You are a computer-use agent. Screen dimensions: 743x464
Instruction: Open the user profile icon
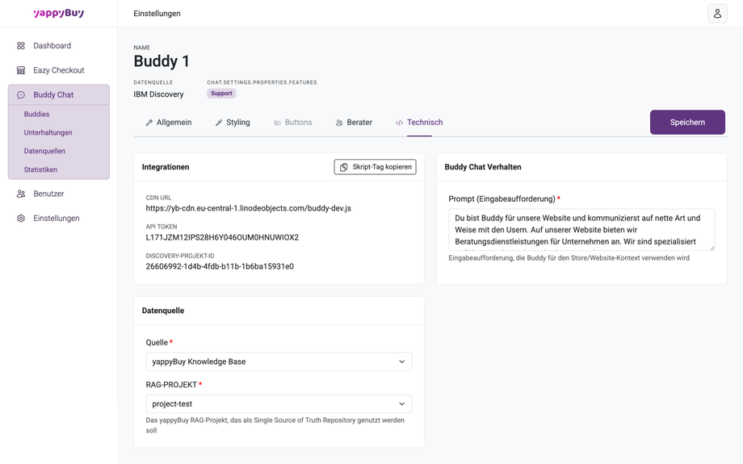717,14
